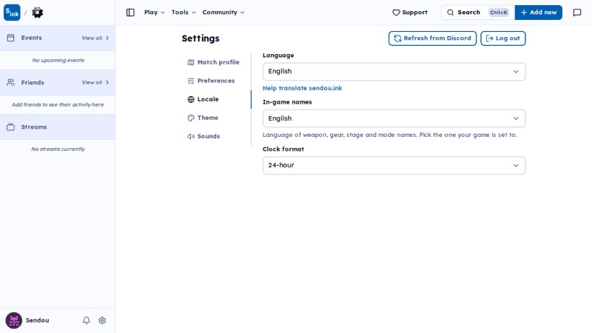Screen dimensions: 592x333
Task: Open the Tools menu
Action: point(184,13)
